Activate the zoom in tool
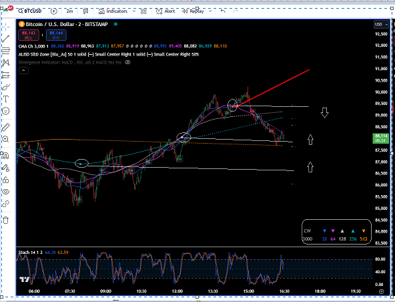The image size is (395, 302). pos(5,139)
